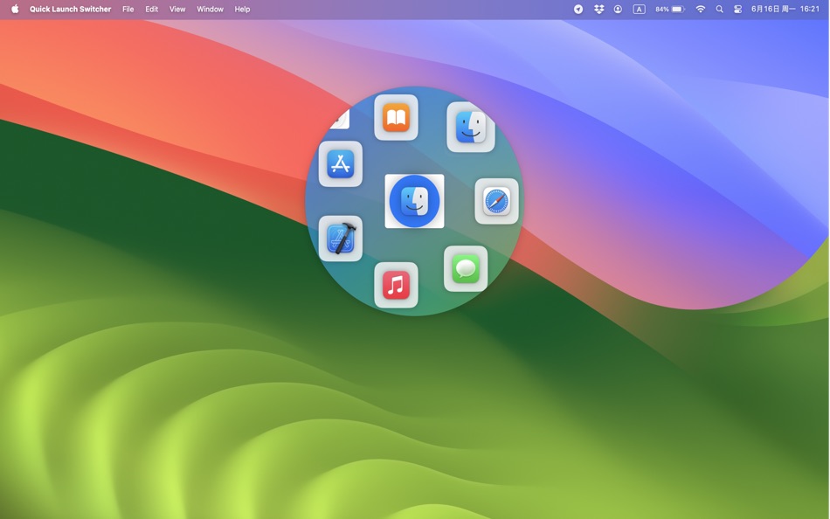The image size is (830, 519).
Task: Click the user account status icon
Action: tap(618, 9)
